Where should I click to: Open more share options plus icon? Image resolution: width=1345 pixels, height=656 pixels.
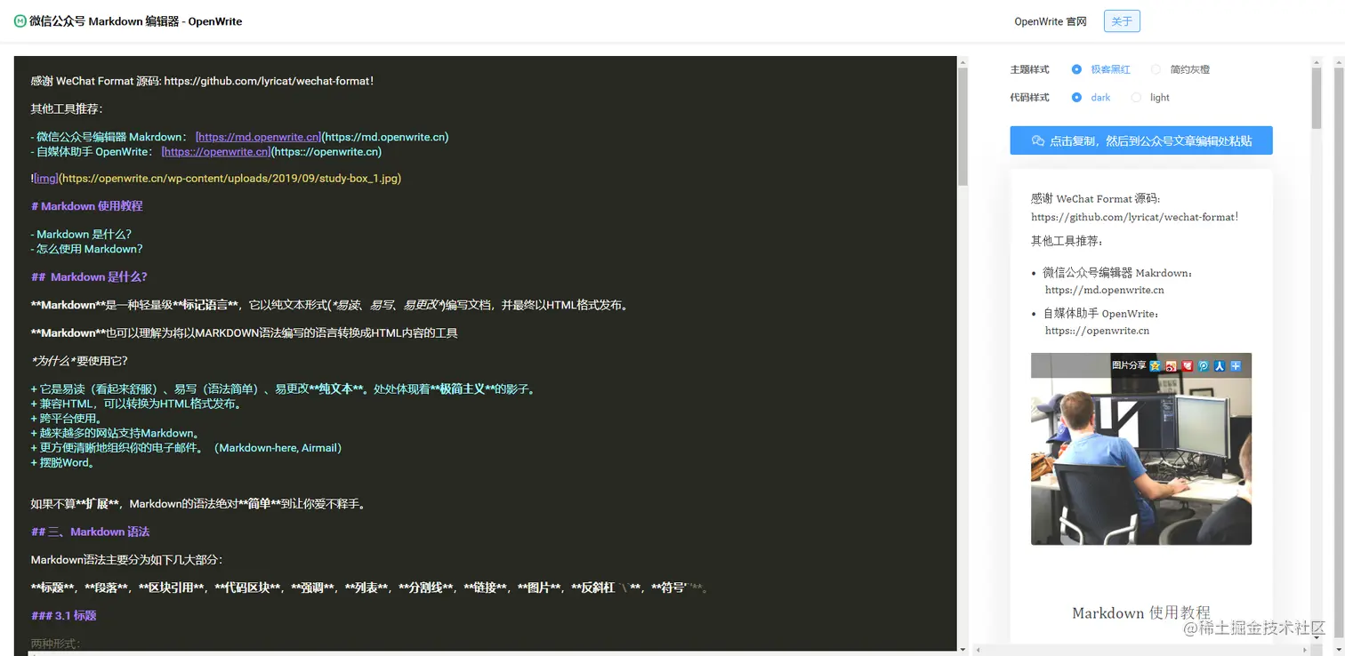pos(1236,365)
